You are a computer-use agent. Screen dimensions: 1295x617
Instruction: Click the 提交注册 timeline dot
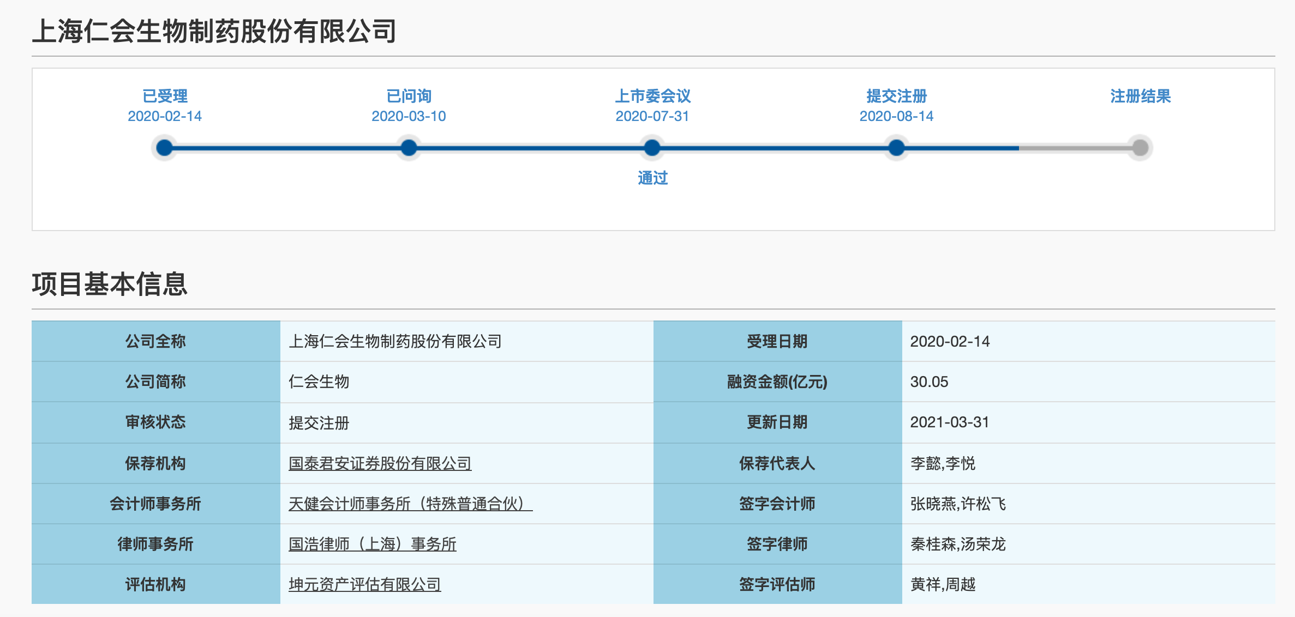pyautogui.click(x=896, y=148)
